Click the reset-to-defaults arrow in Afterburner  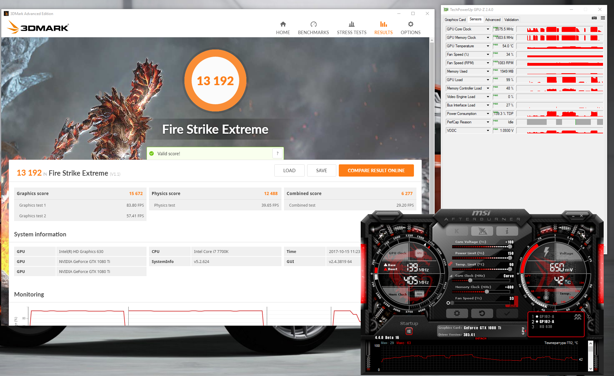[x=482, y=313]
